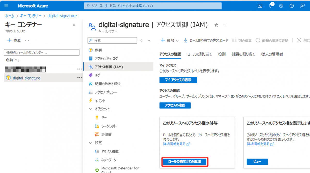Viewport: 310px width, 173px height.
Task: Click 列の編集 in the toolbar
Action: coord(242,40)
